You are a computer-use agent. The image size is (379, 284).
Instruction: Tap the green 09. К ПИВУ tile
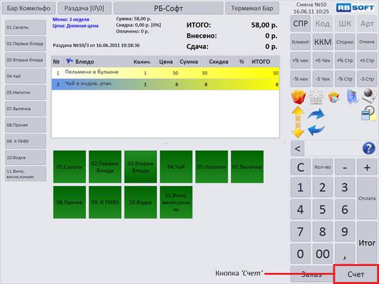(x=105, y=203)
